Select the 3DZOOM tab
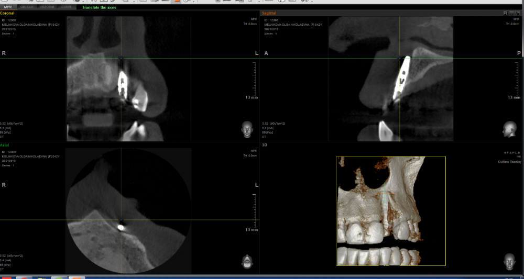The height and width of the screenshot is (279, 524). click(x=45, y=7)
